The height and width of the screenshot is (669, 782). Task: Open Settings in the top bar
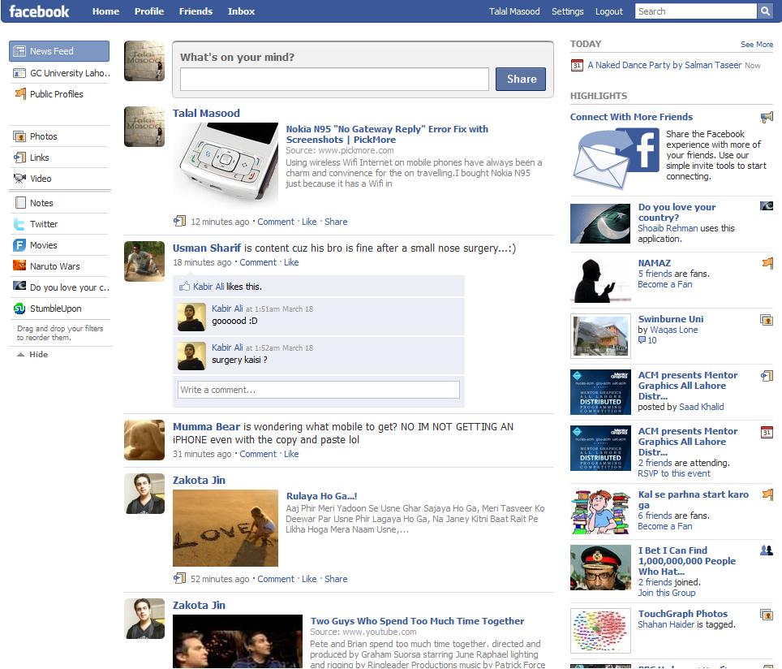[568, 11]
